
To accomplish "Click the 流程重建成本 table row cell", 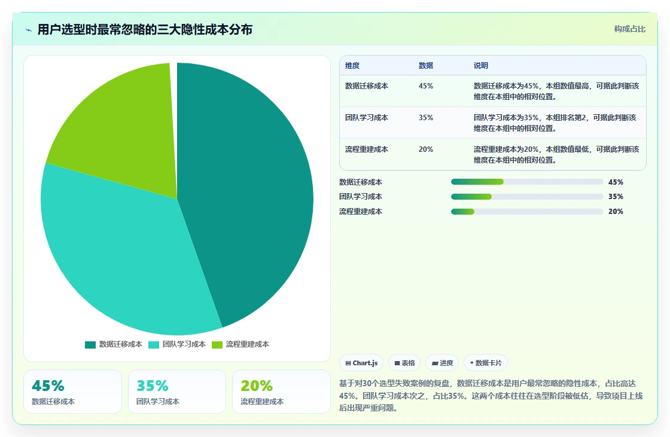I will coord(367,149).
